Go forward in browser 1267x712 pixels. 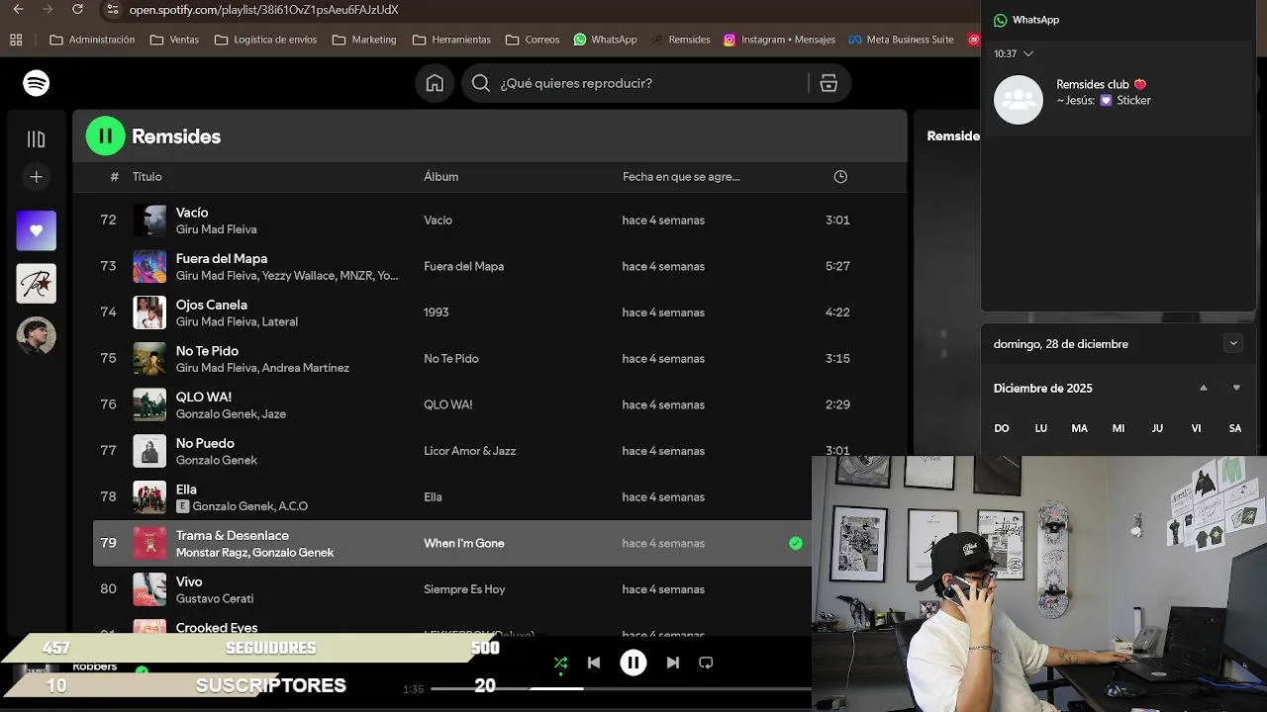pos(48,10)
